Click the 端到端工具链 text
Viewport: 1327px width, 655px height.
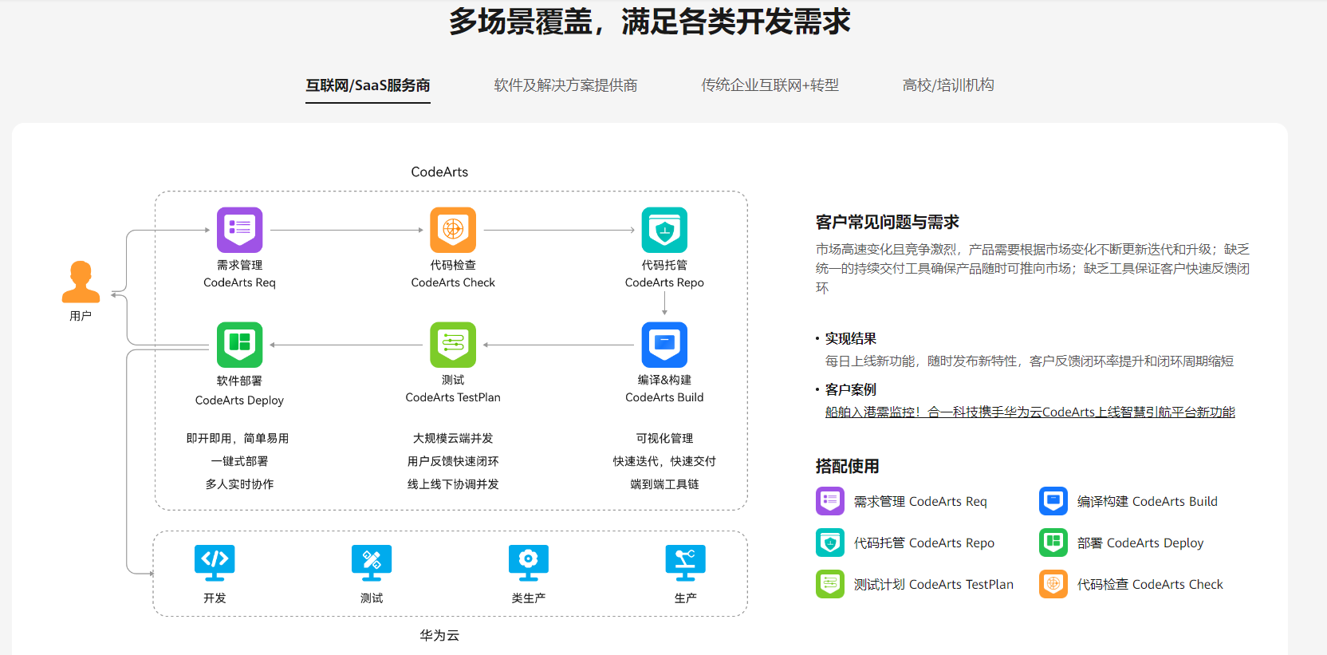point(664,484)
